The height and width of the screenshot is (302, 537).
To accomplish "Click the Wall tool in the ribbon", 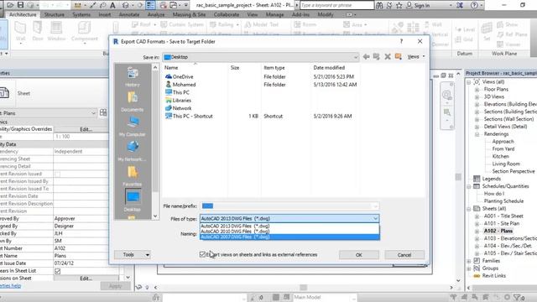I will (x=20, y=32).
